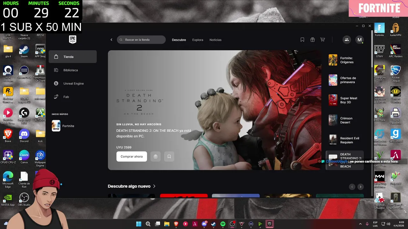Show next items in Descubre carousel
Image resolution: width=408 pixels, height=229 pixels.
pos(361,187)
